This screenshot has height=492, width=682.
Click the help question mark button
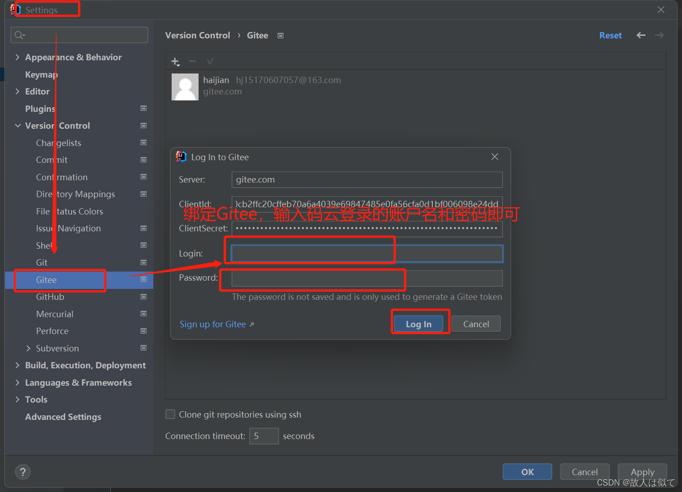pyautogui.click(x=23, y=472)
